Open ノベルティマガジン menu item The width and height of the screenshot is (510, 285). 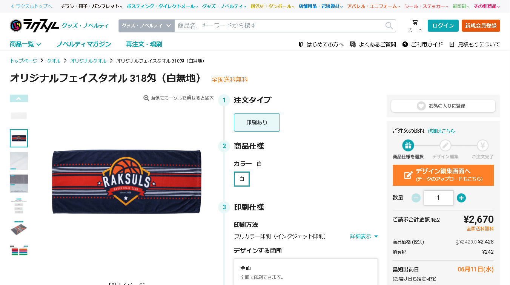point(84,44)
